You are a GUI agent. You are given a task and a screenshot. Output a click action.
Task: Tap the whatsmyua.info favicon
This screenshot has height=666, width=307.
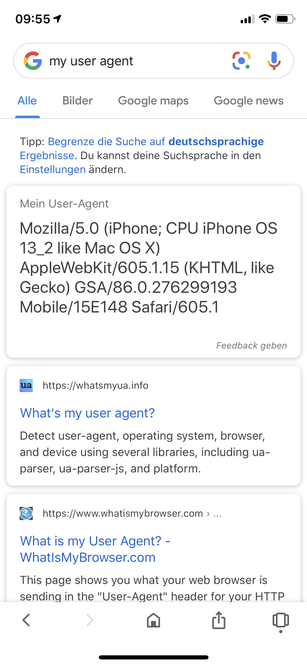click(26, 385)
